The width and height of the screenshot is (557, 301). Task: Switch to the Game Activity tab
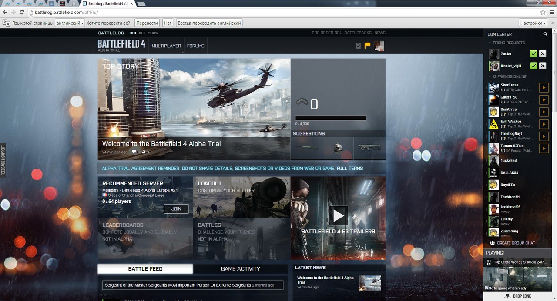(x=241, y=269)
